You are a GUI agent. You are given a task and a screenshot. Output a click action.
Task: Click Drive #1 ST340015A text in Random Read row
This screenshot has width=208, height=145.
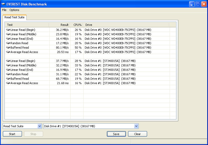click(110, 74)
